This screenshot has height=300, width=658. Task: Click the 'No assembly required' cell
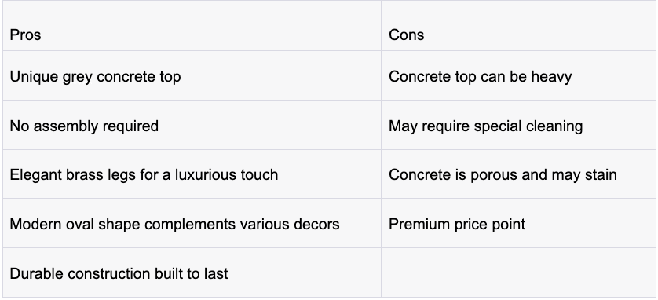192,125
